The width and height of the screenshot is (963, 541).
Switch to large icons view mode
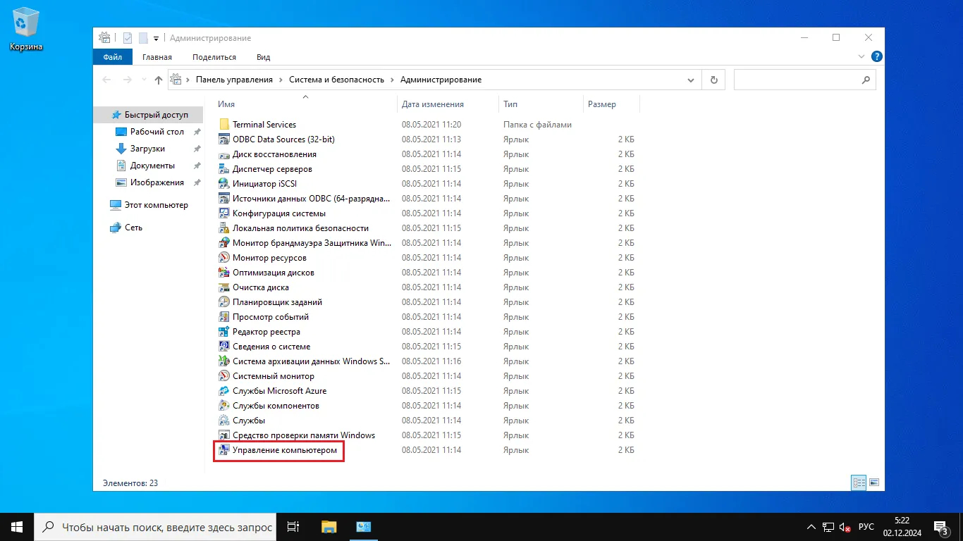(874, 483)
